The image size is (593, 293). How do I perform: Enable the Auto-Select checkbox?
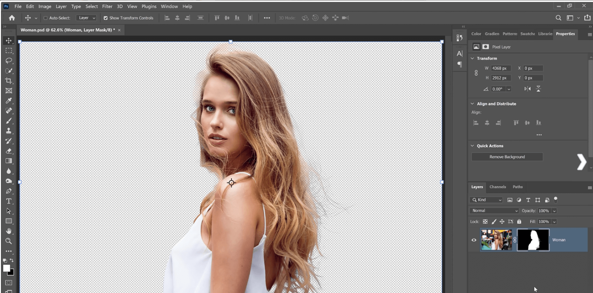[45, 18]
